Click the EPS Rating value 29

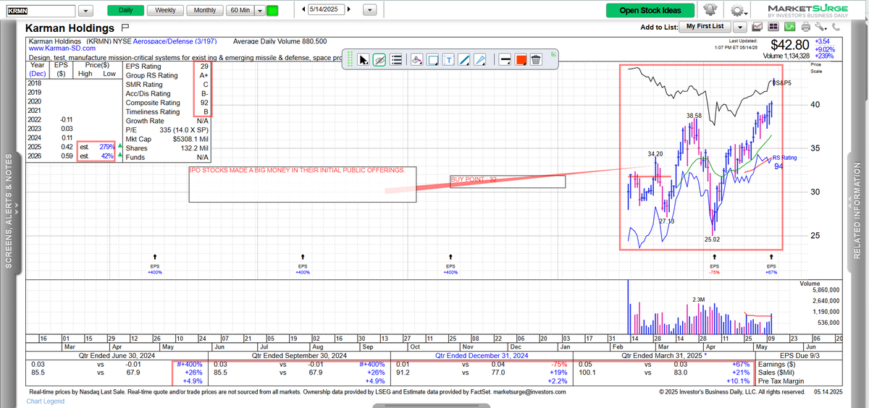205,66
